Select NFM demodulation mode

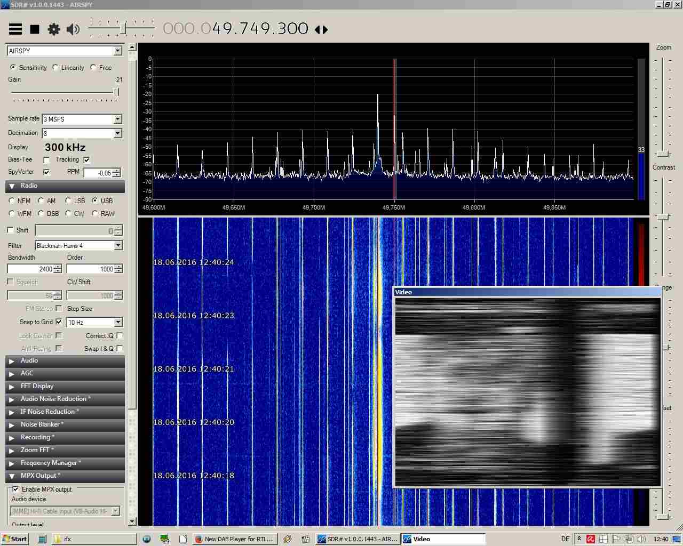click(x=12, y=201)
